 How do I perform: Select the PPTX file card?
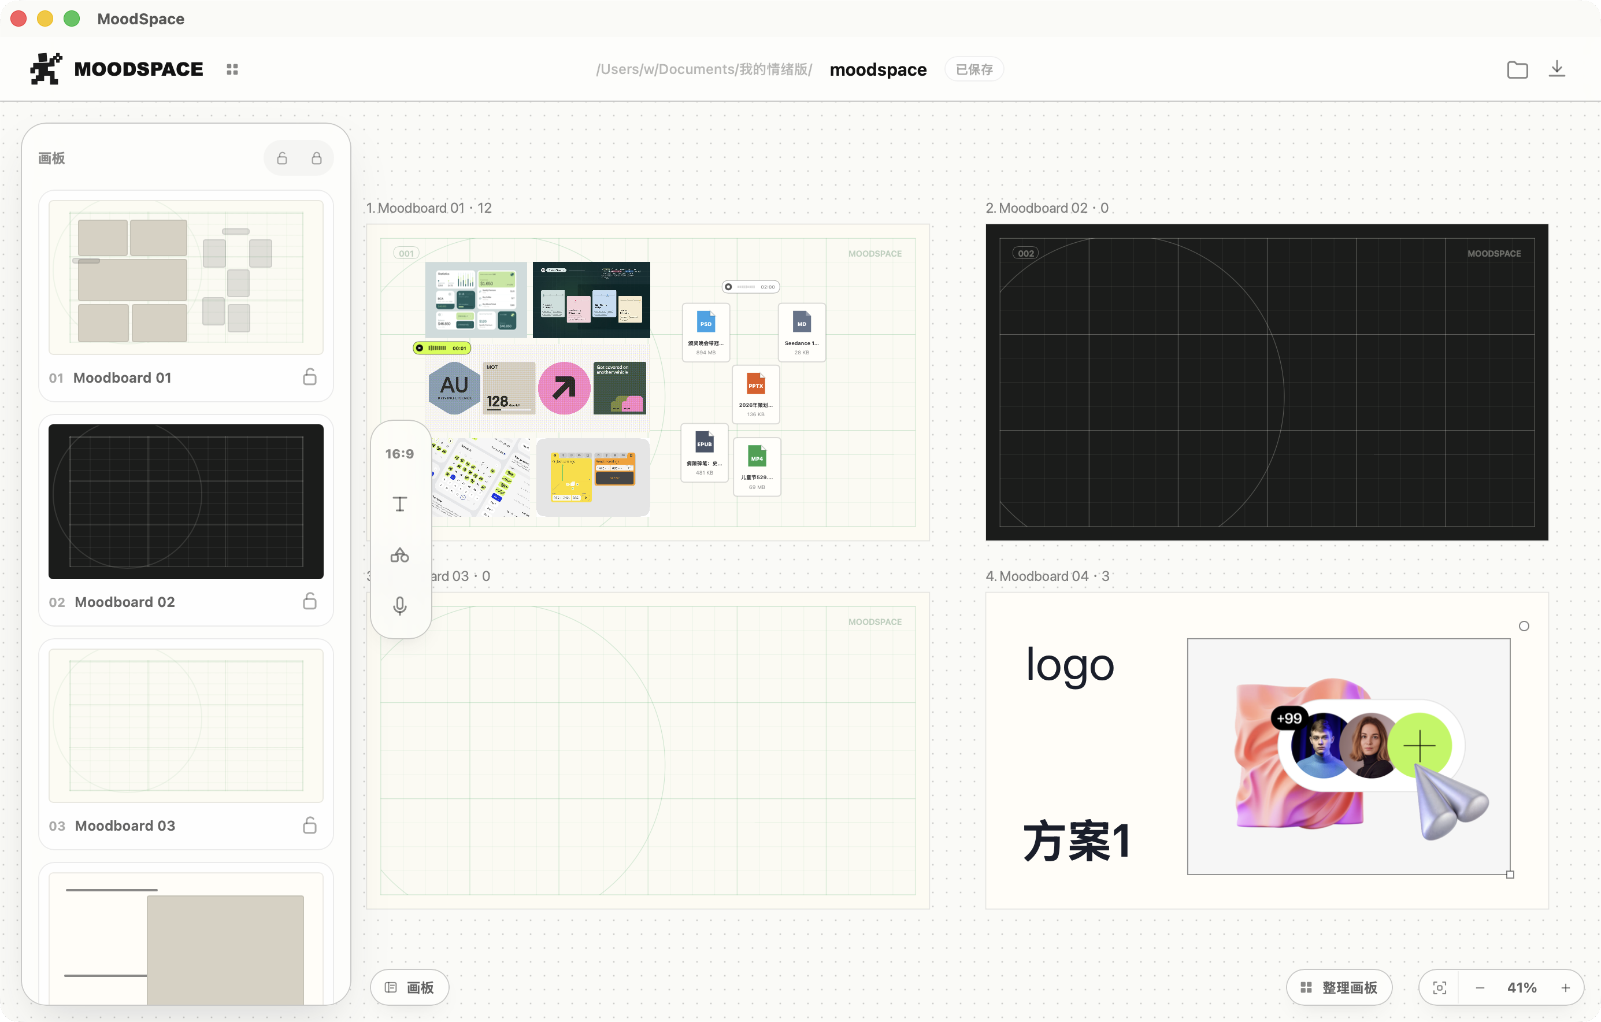pos(756,394)
